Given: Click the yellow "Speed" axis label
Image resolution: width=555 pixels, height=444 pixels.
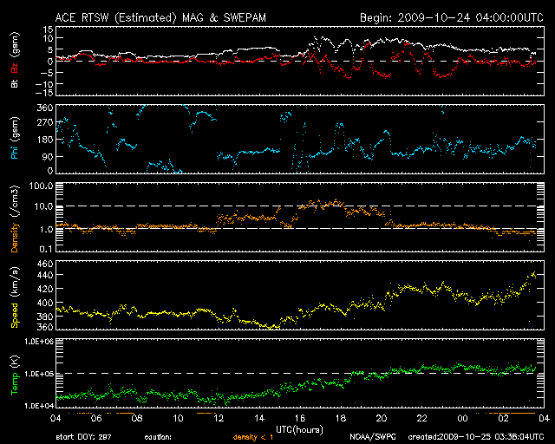Looking at the screenshot, I should 15,315.
